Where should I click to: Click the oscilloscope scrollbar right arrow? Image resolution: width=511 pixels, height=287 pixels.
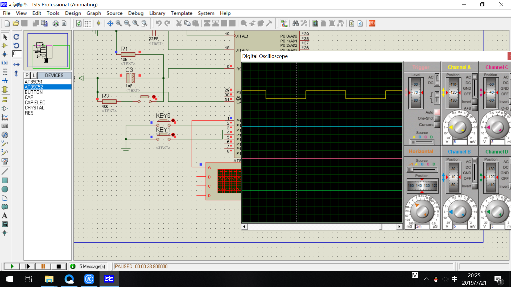[399, 227]
